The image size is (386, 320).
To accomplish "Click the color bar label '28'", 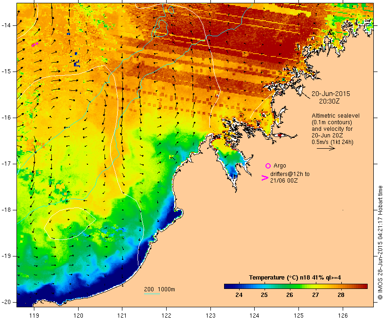I will pos(341,295).
